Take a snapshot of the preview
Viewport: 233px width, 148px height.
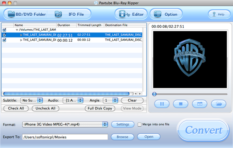pyautogui.click(x=199, y=104)
